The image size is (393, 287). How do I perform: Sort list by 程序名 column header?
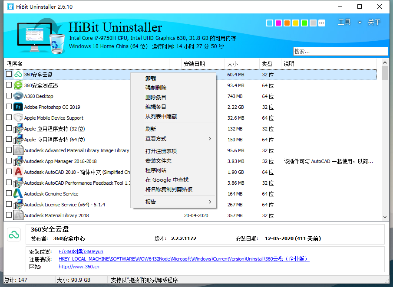click(86, 64)
